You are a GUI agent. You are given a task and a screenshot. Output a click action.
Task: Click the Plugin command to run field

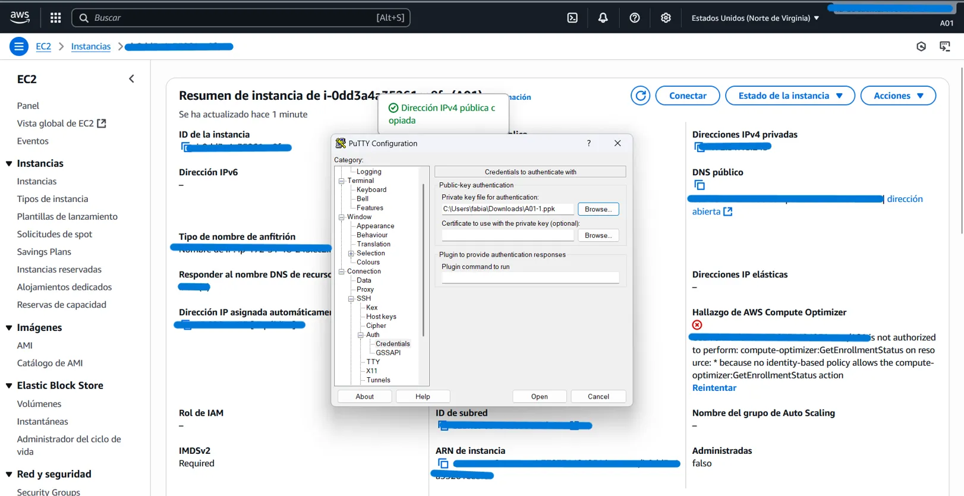point(530,277)
